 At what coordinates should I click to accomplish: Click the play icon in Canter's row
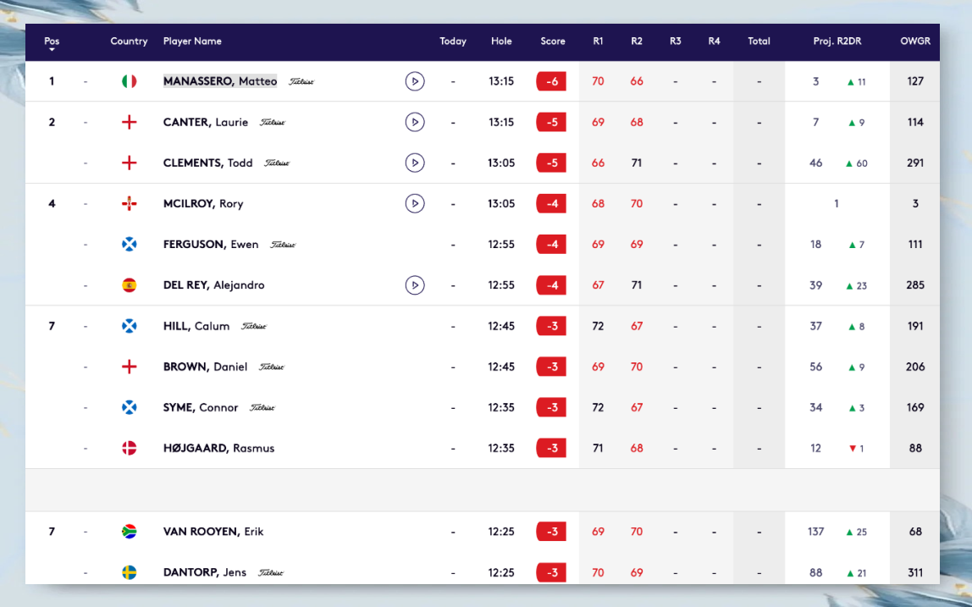[x=414, y=122]
